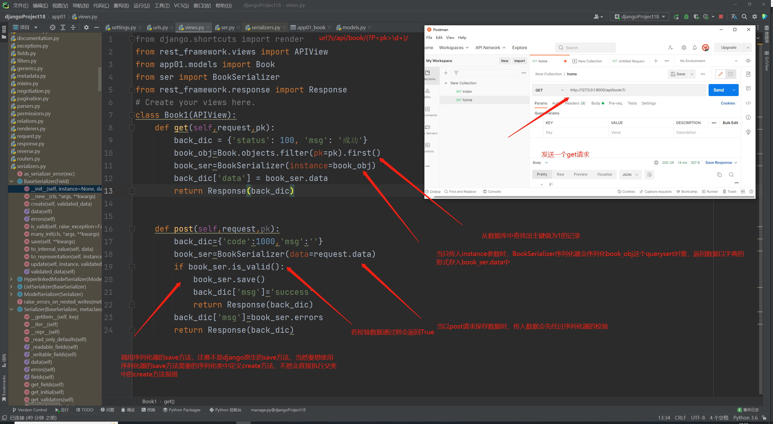This screenshot has width=773, height=424.
Task: Select opened file target icon in project panel
Action: (x=53, y=27)
